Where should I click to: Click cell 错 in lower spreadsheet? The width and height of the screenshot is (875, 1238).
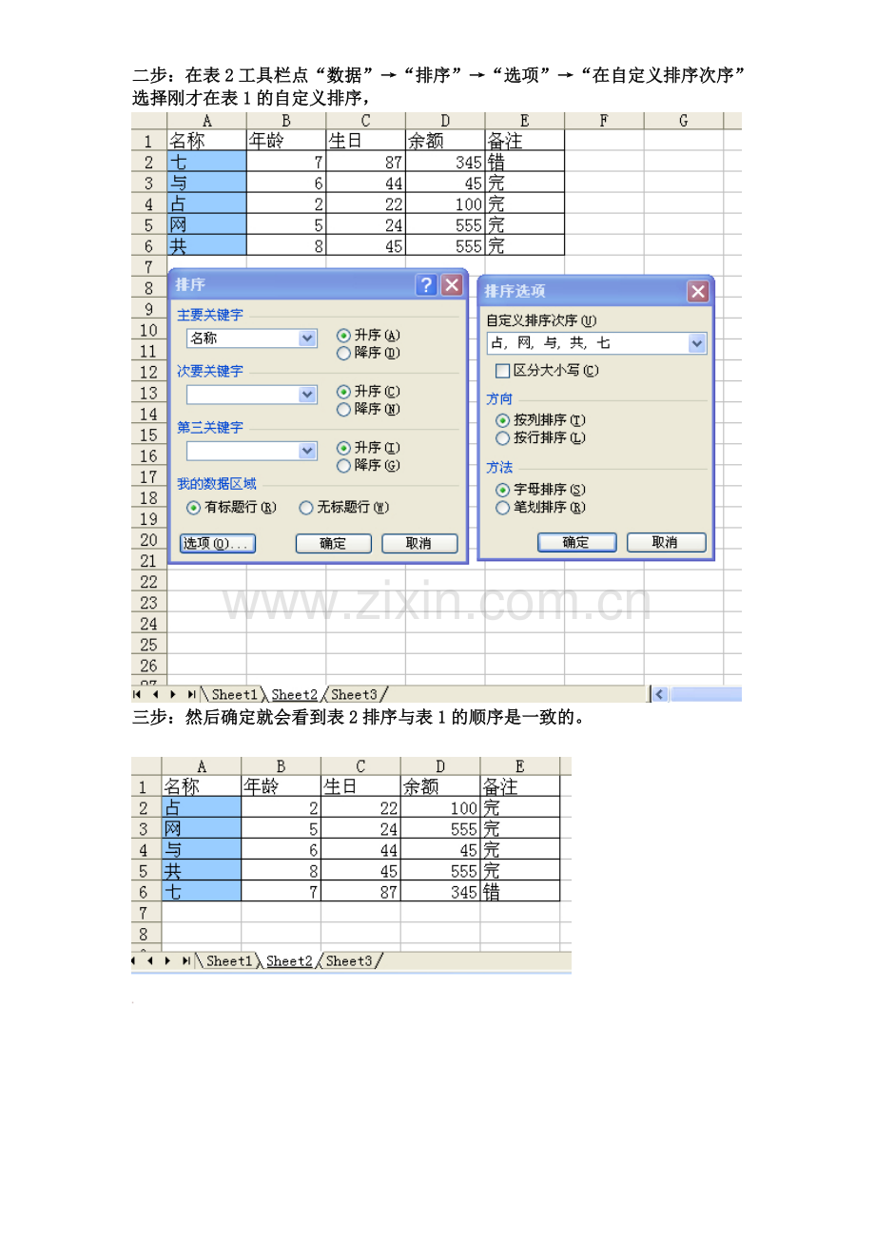tap(519, 891)
